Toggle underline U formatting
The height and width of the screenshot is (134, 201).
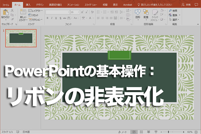coord(56,18)
